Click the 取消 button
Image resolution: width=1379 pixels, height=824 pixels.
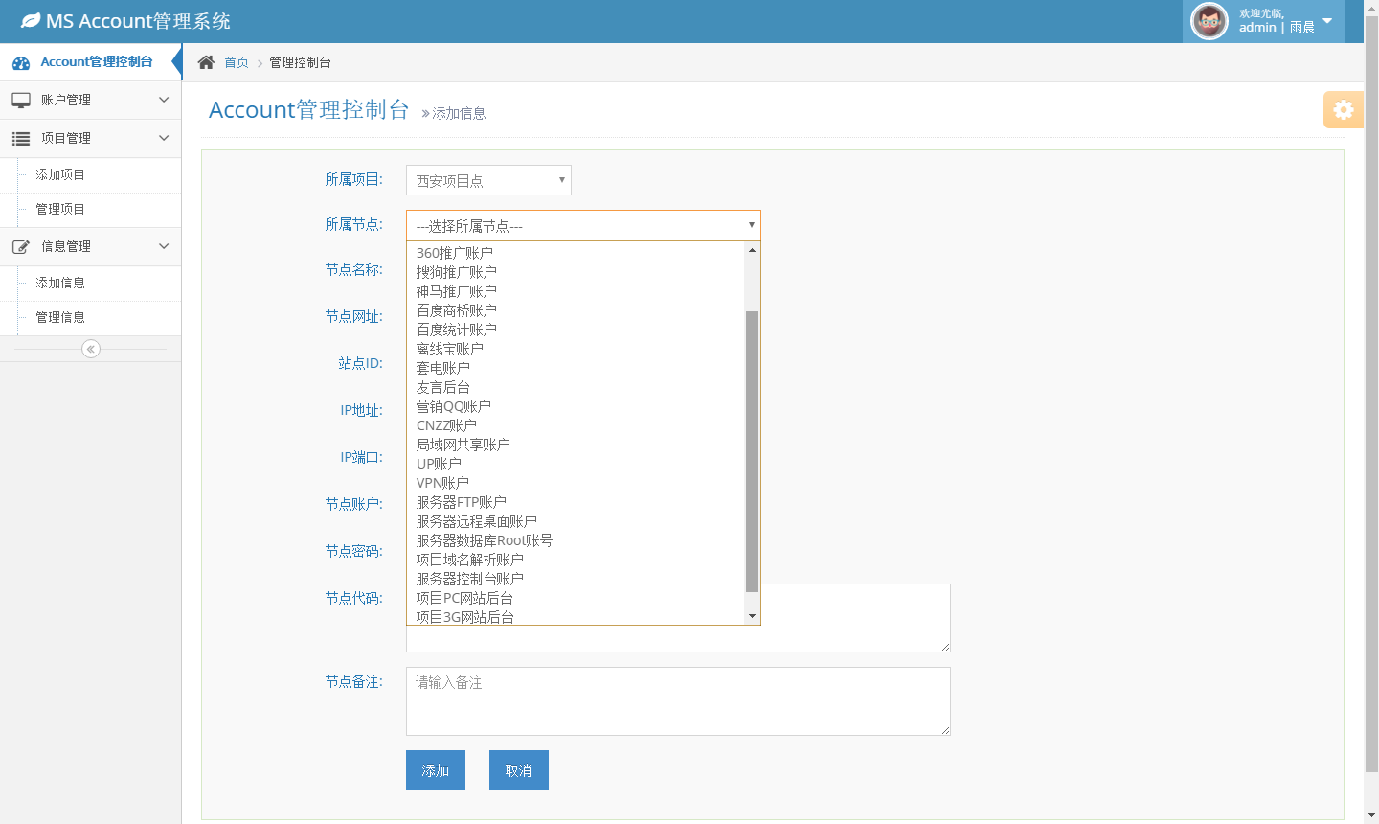pyautogui.click(x=518, y=770)
